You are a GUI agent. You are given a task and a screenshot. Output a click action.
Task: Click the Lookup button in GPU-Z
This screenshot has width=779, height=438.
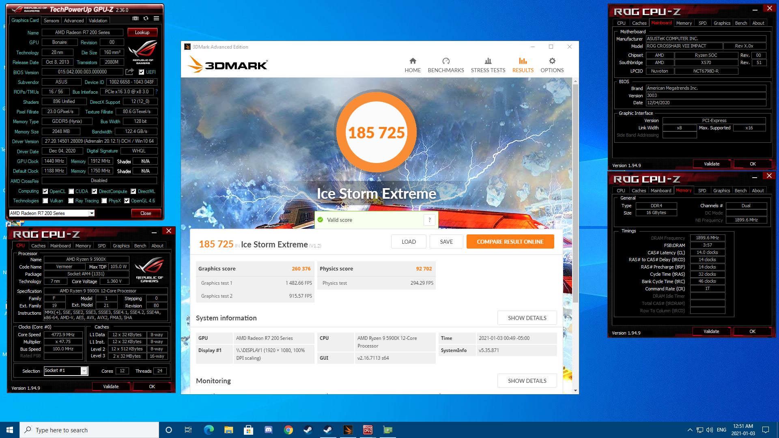coord(142,32)
